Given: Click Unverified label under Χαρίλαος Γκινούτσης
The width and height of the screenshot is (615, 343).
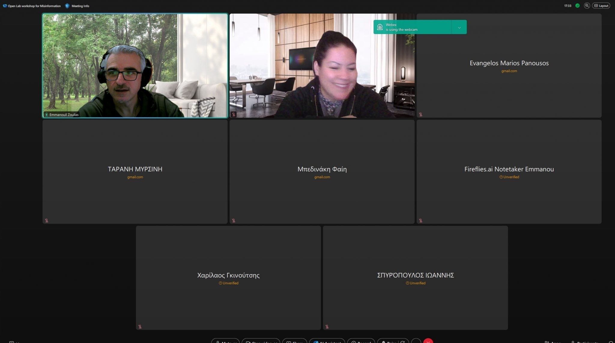Looking at the screenshot, I should point(229,283).
